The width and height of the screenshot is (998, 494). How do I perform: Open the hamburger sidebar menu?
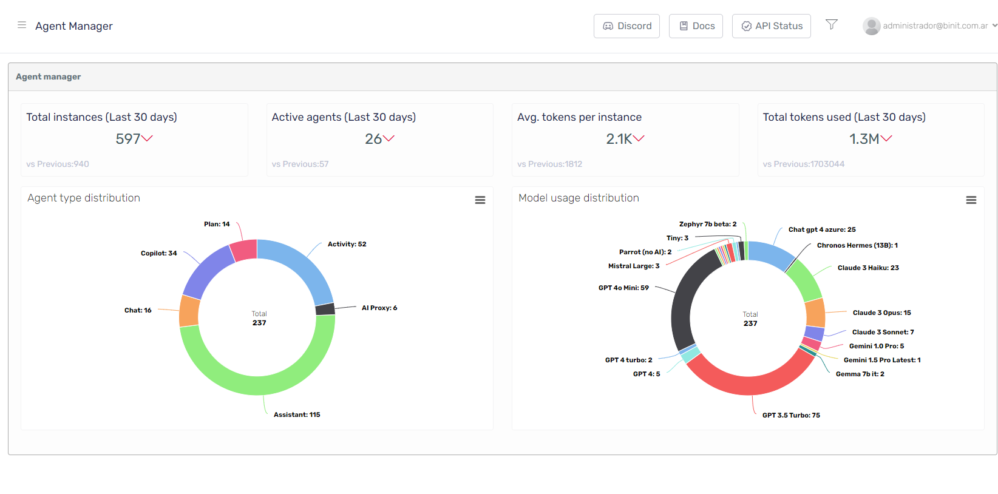click(22, 25)
